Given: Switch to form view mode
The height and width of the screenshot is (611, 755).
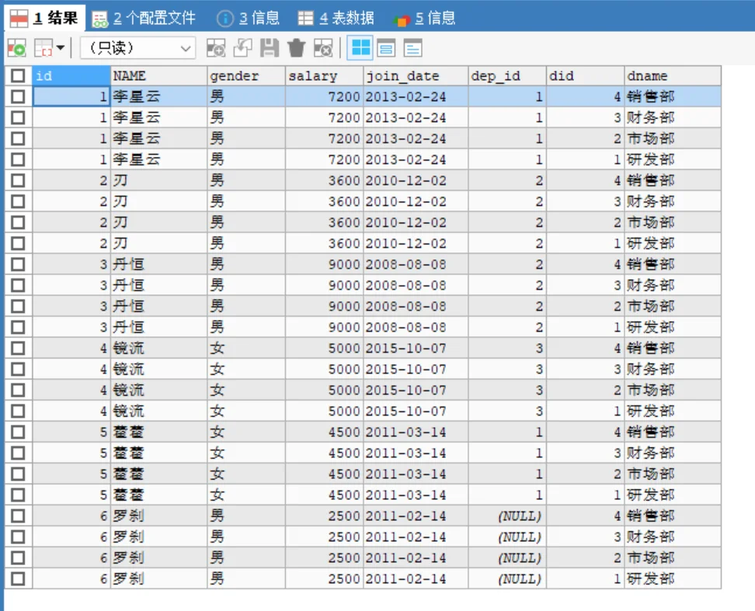Looking at the screenshot, I should tap(386, 48).
